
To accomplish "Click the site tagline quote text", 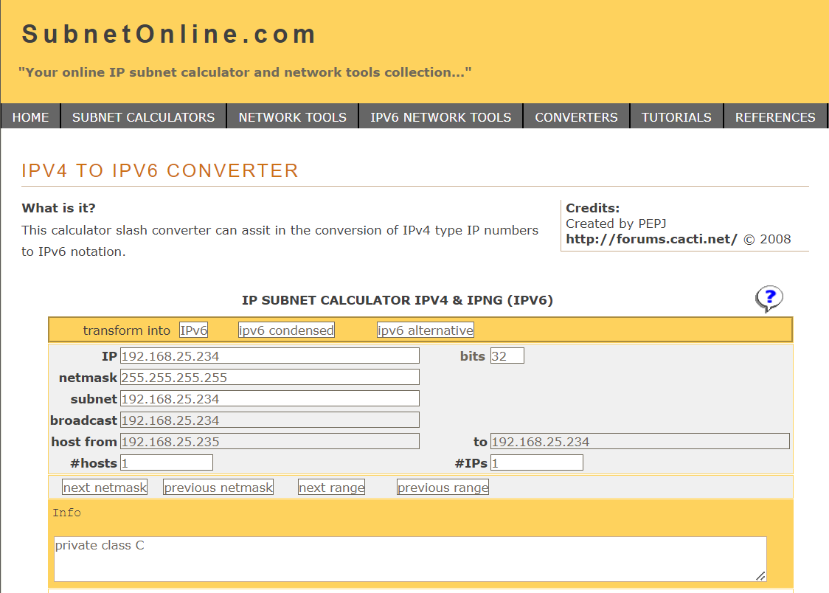I will click(245, 72).
